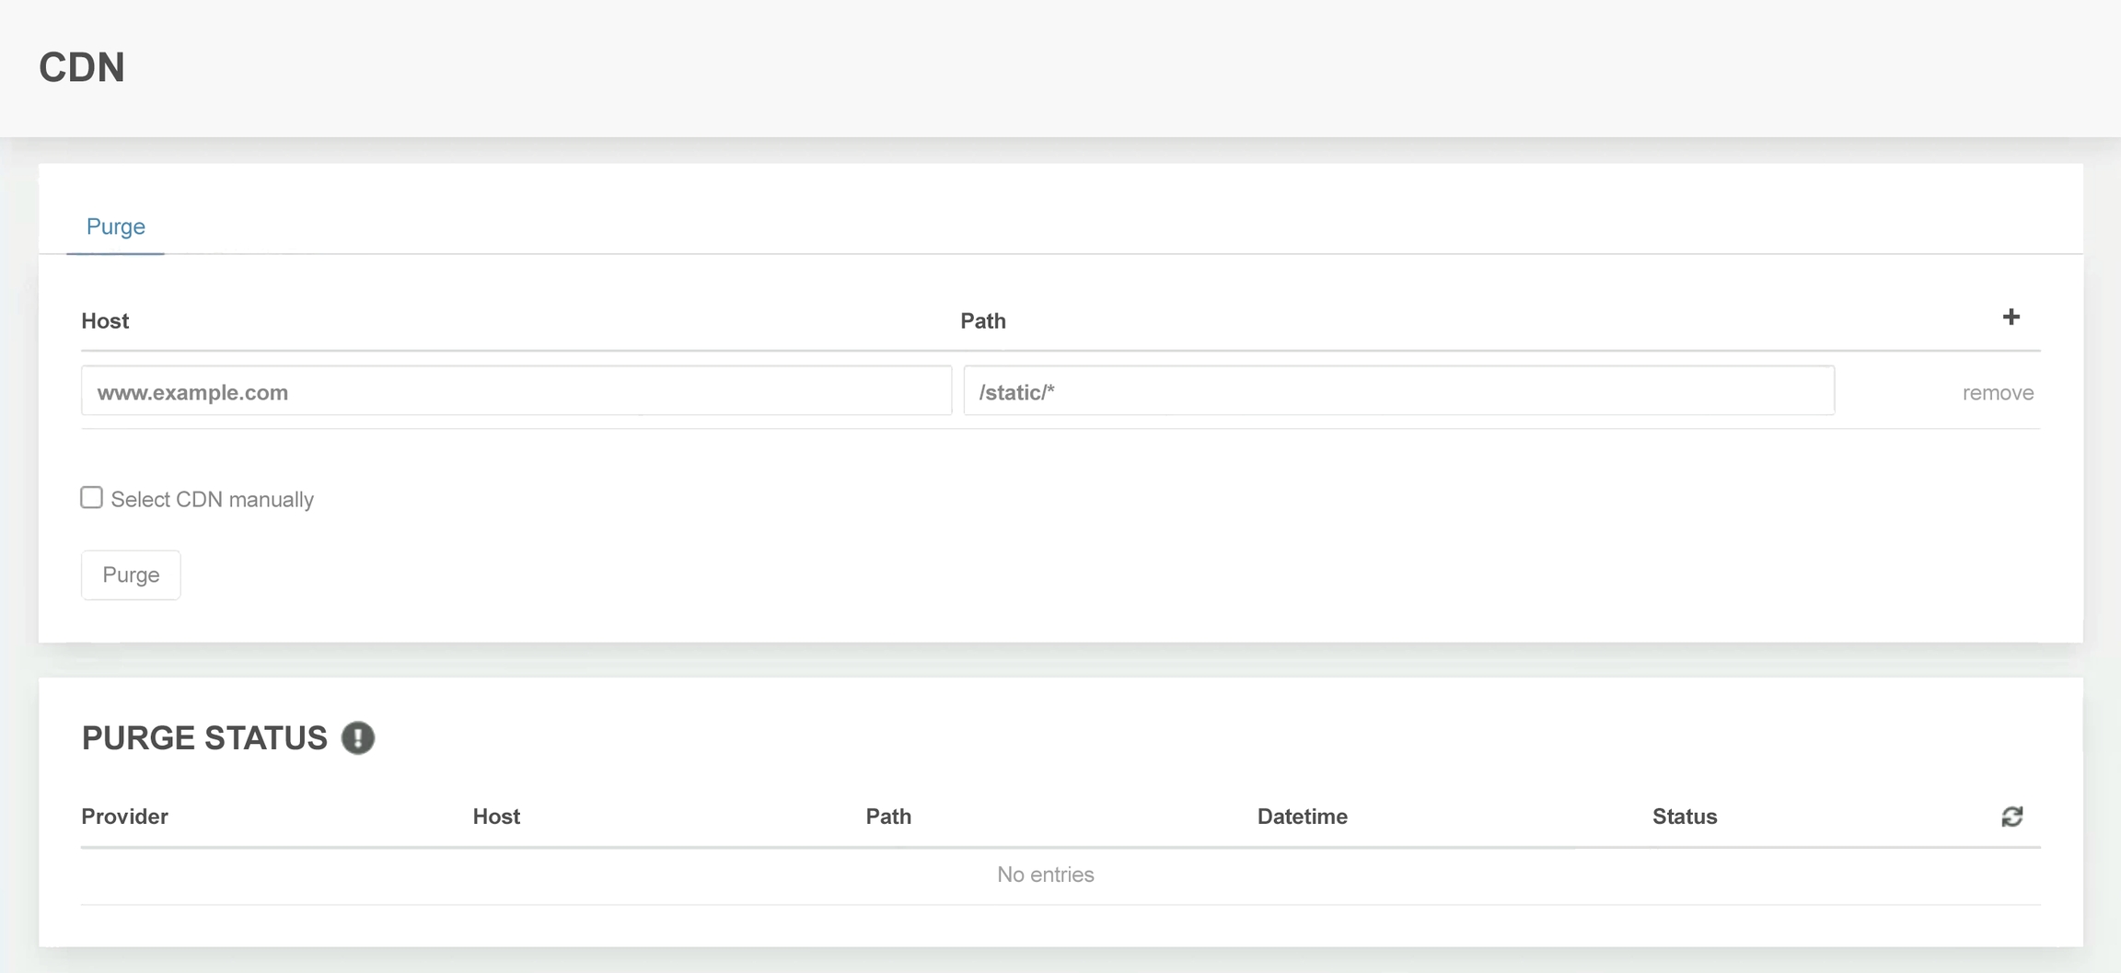The image size is (2121, 973).
Task: Click the Path label above the input
Action: coord(982,321)
